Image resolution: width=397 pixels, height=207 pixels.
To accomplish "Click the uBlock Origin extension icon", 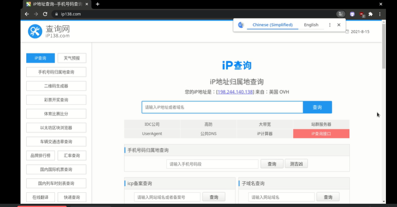I will click(x=361, y=14).
